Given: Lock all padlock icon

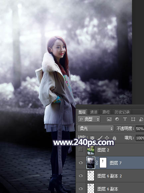Looking at the screenshot, I should pos(114,138).
